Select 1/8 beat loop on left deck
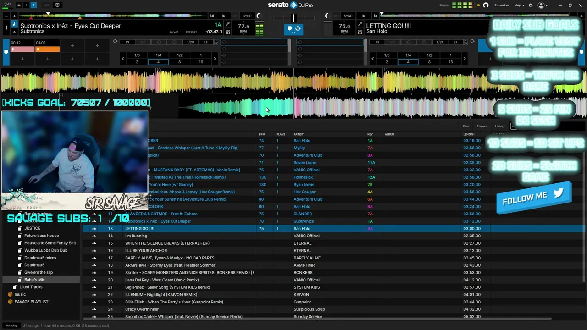 pyautogui.click(x=137, y=55)
